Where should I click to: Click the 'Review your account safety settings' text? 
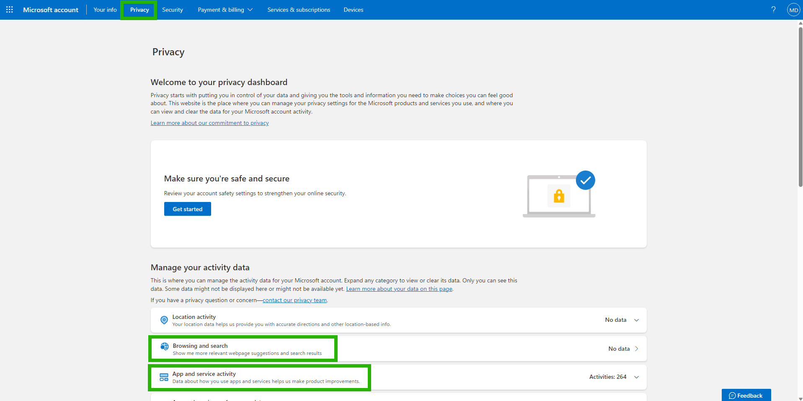point(255,193)
